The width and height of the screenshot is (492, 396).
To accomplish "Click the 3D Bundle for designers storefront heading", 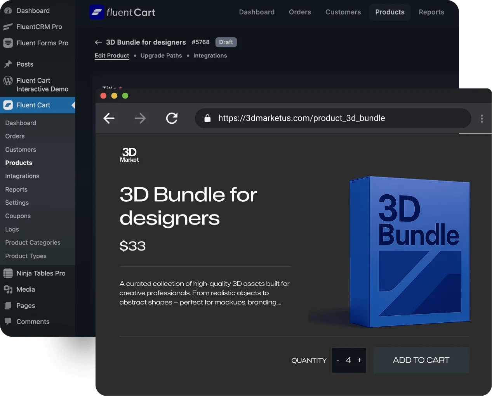I will 188,206.
